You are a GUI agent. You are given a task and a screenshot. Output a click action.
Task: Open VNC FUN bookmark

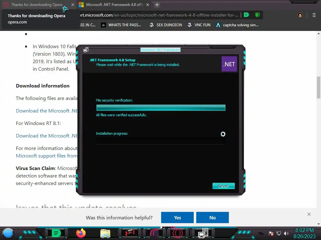pyautogui.click(x=199, y=25)
